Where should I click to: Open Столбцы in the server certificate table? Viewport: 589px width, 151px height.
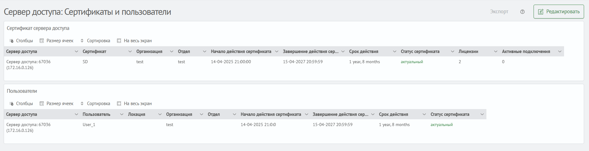coord(21,41)
